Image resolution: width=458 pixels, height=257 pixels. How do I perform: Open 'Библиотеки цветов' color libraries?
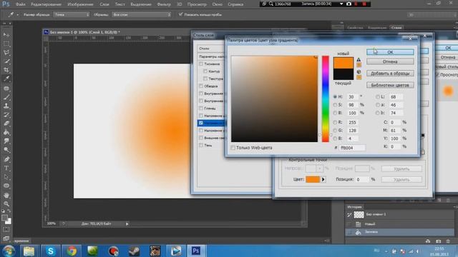[x=390, y=85]
